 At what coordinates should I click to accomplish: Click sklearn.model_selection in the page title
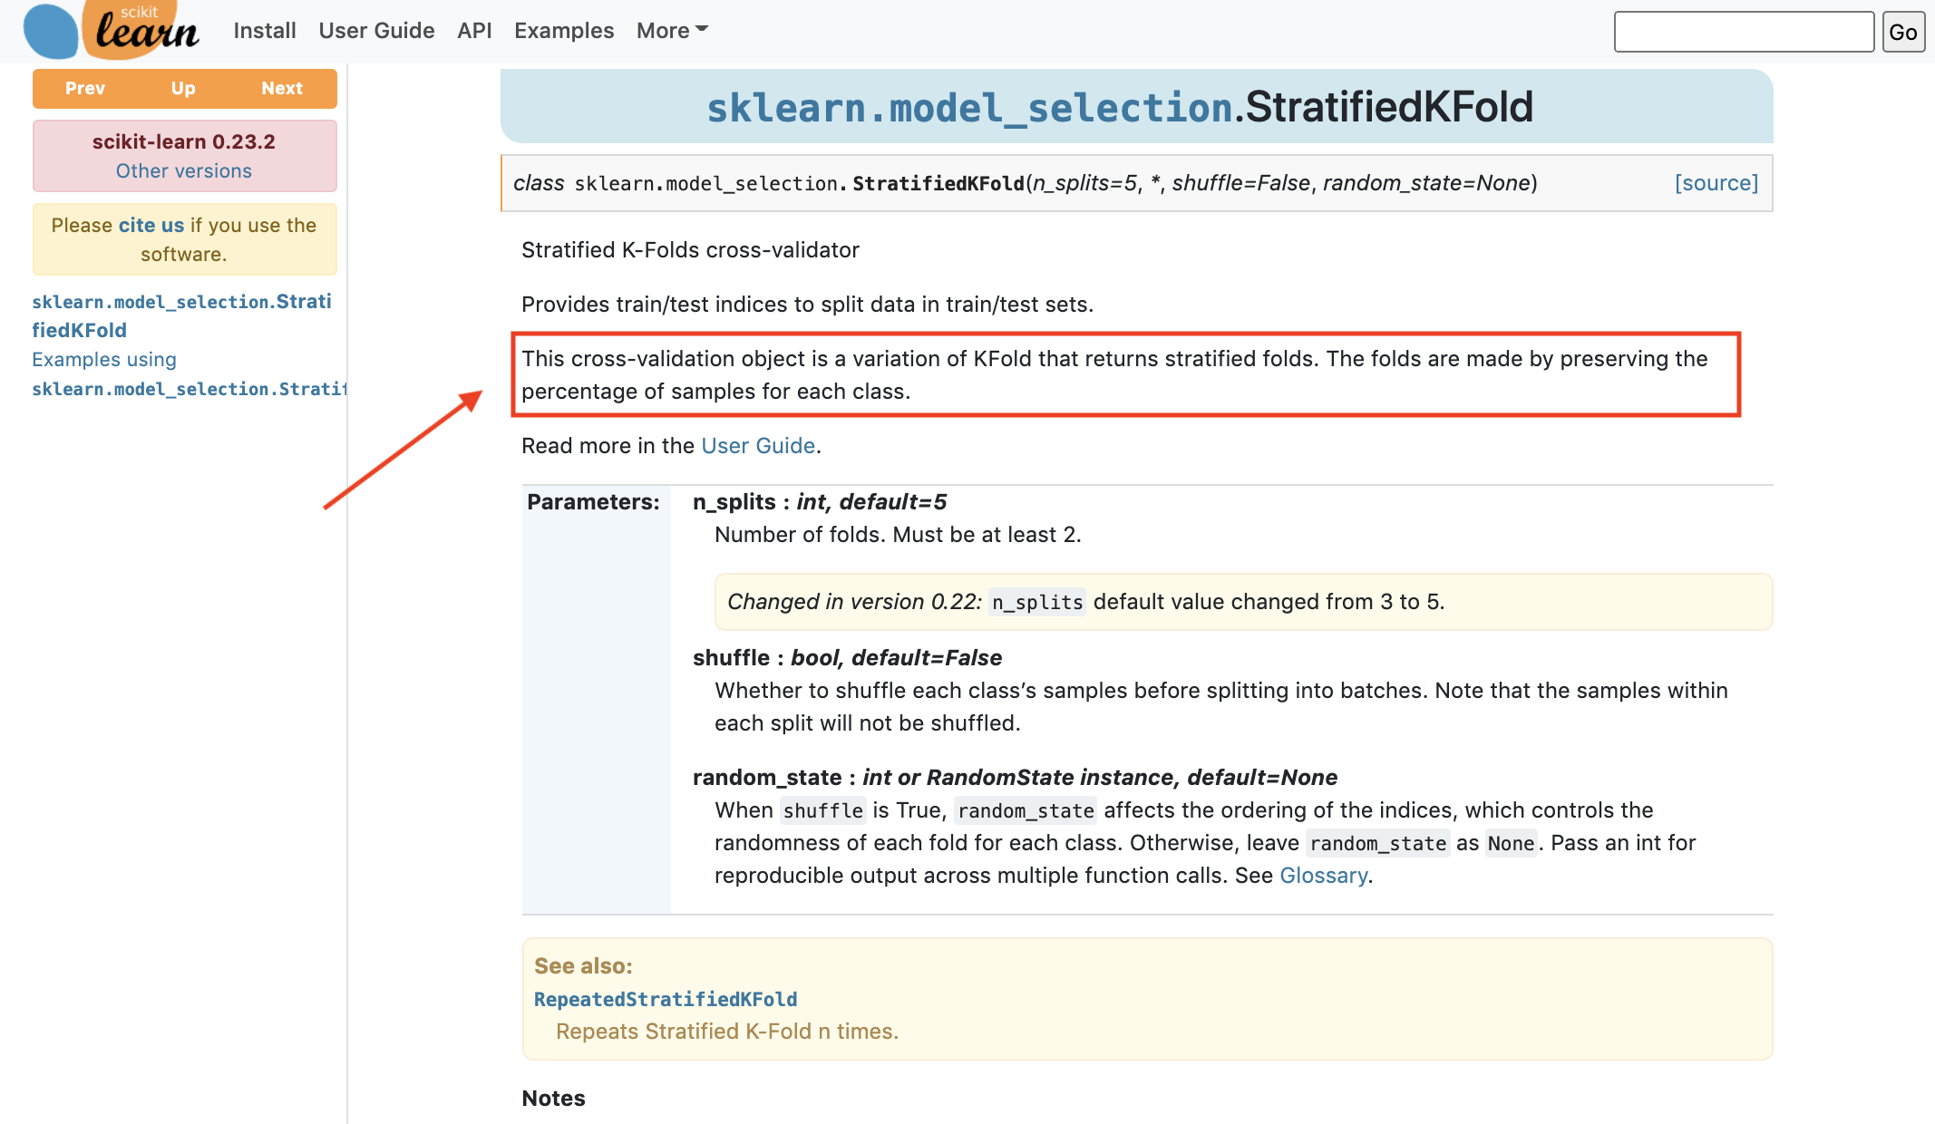pyautogui.click(x=969, y=108)
